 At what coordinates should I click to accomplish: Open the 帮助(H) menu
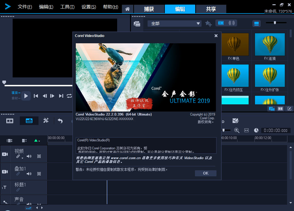111,7
